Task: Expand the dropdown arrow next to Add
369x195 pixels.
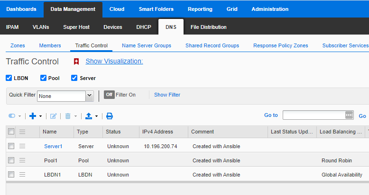Action: click(x=41, y=116)
